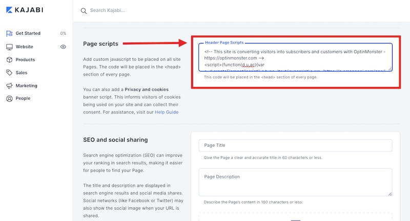410x221 pixels.
Task: Click the 'Give the Page a clear' hint
Action: (x=263, y=158)
